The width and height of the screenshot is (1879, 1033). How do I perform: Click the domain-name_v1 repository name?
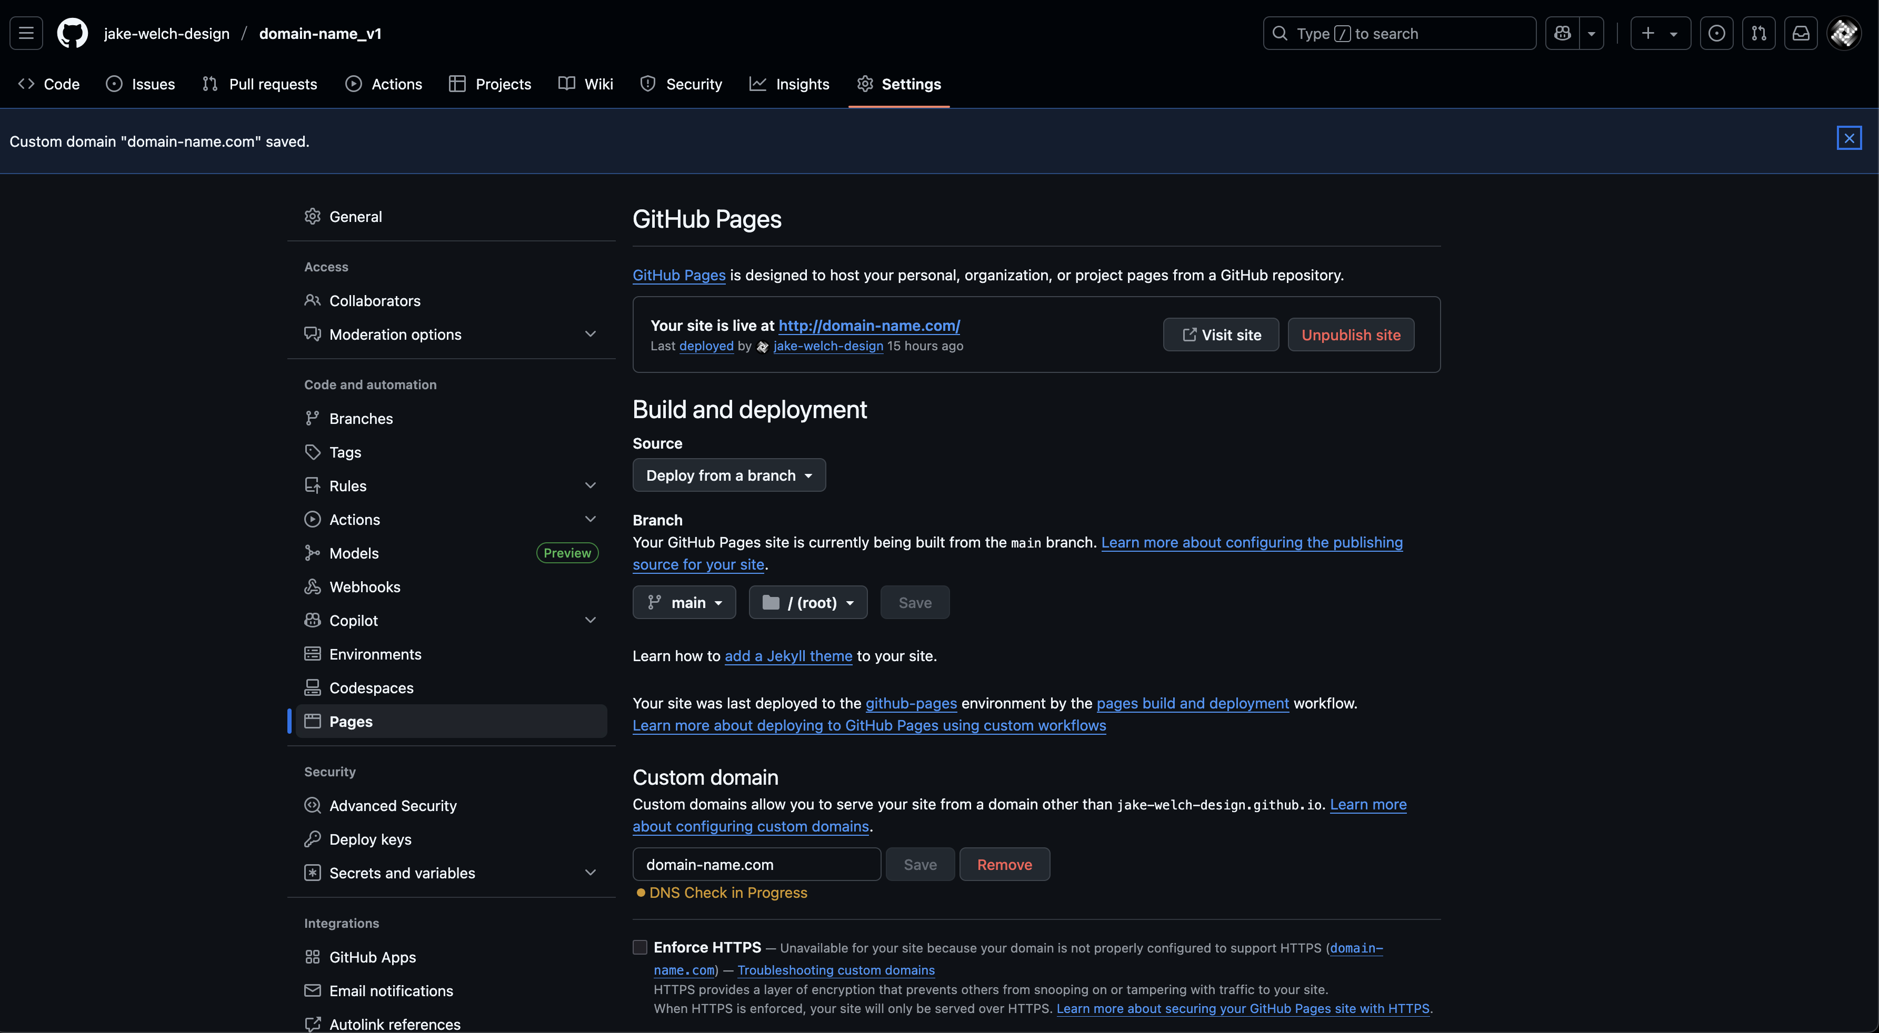coord(320,34)
